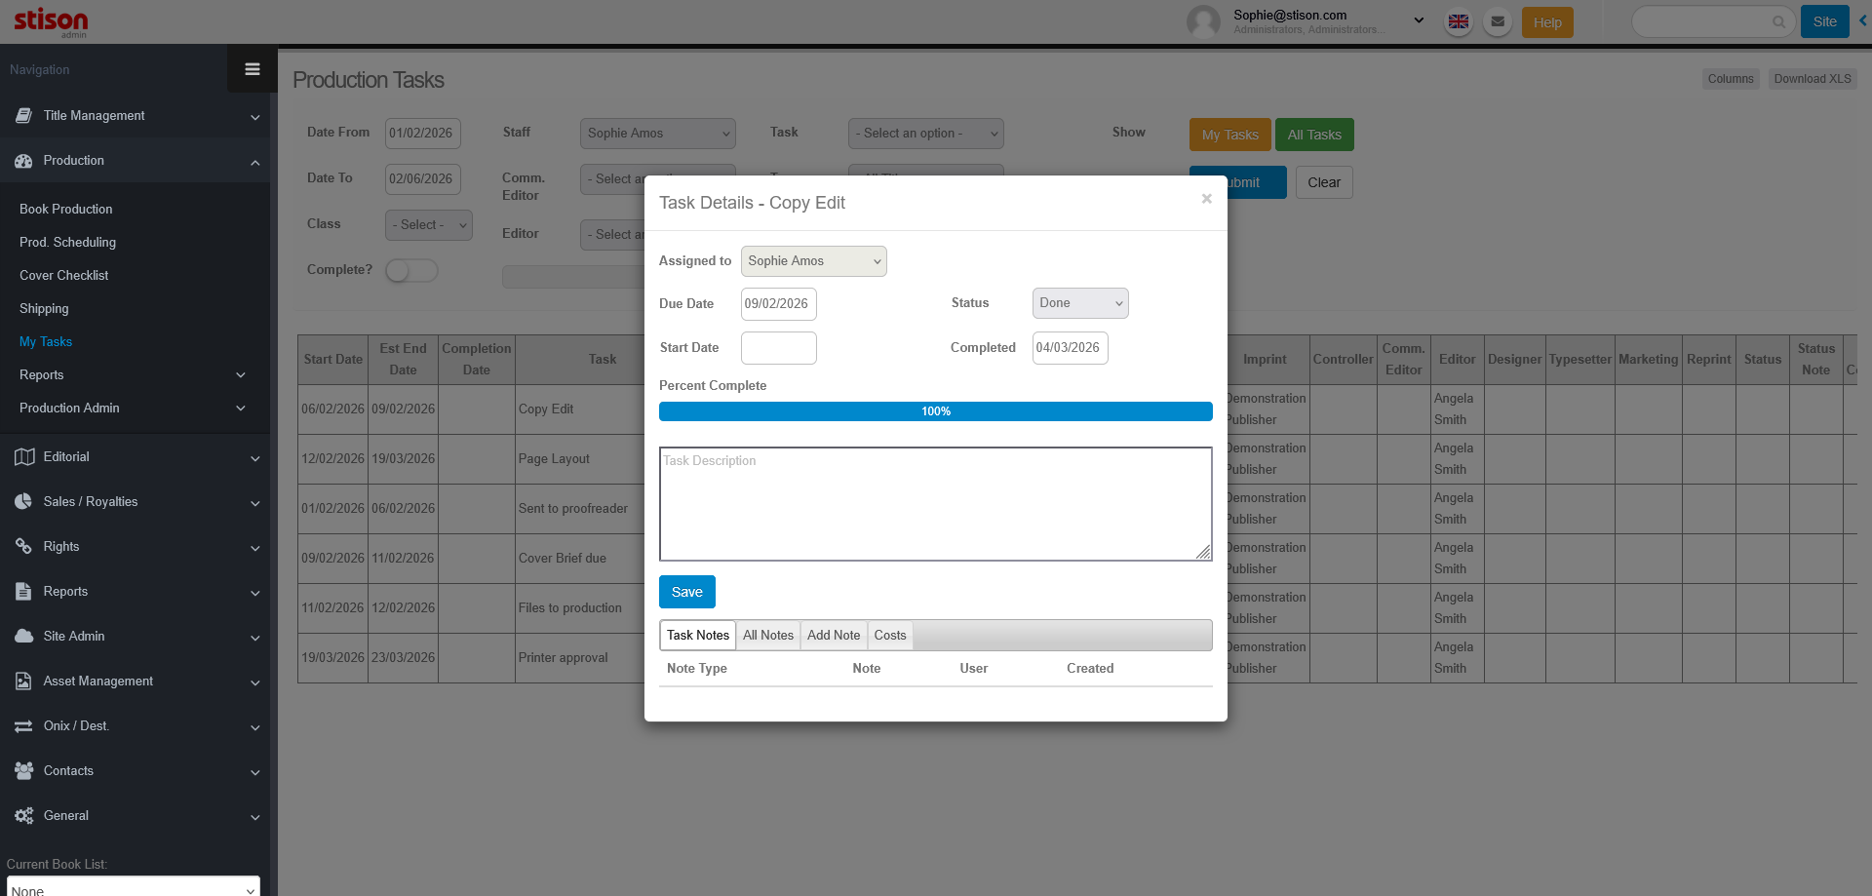Screen dimensions: 1872x896
Task: Open the Assigned to dropdown
Action: click(813, 261)
